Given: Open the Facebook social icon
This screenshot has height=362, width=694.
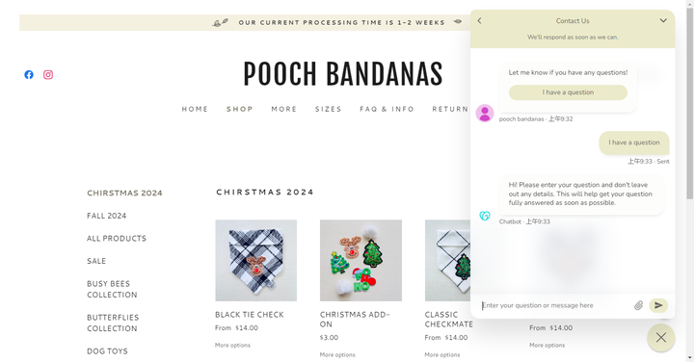Looking at the screenshot, I should click(x=29, y=75).
